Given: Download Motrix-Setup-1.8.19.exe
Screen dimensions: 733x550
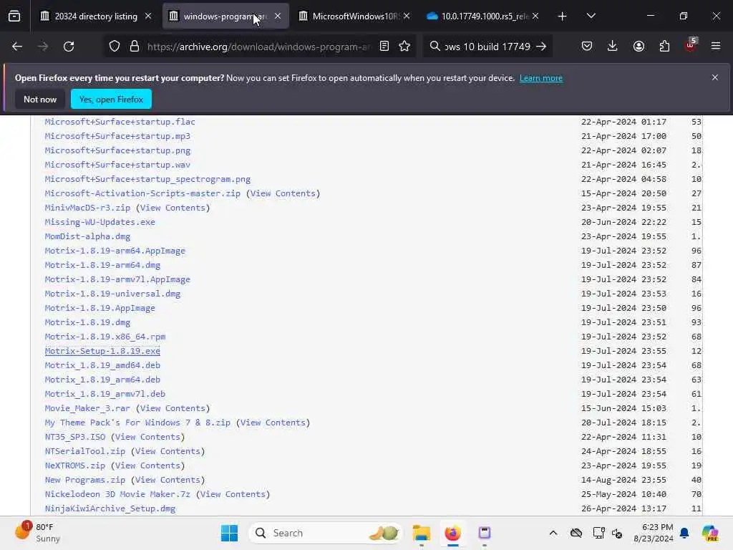Looking at the screenshot, I should (x=102, y=351).
